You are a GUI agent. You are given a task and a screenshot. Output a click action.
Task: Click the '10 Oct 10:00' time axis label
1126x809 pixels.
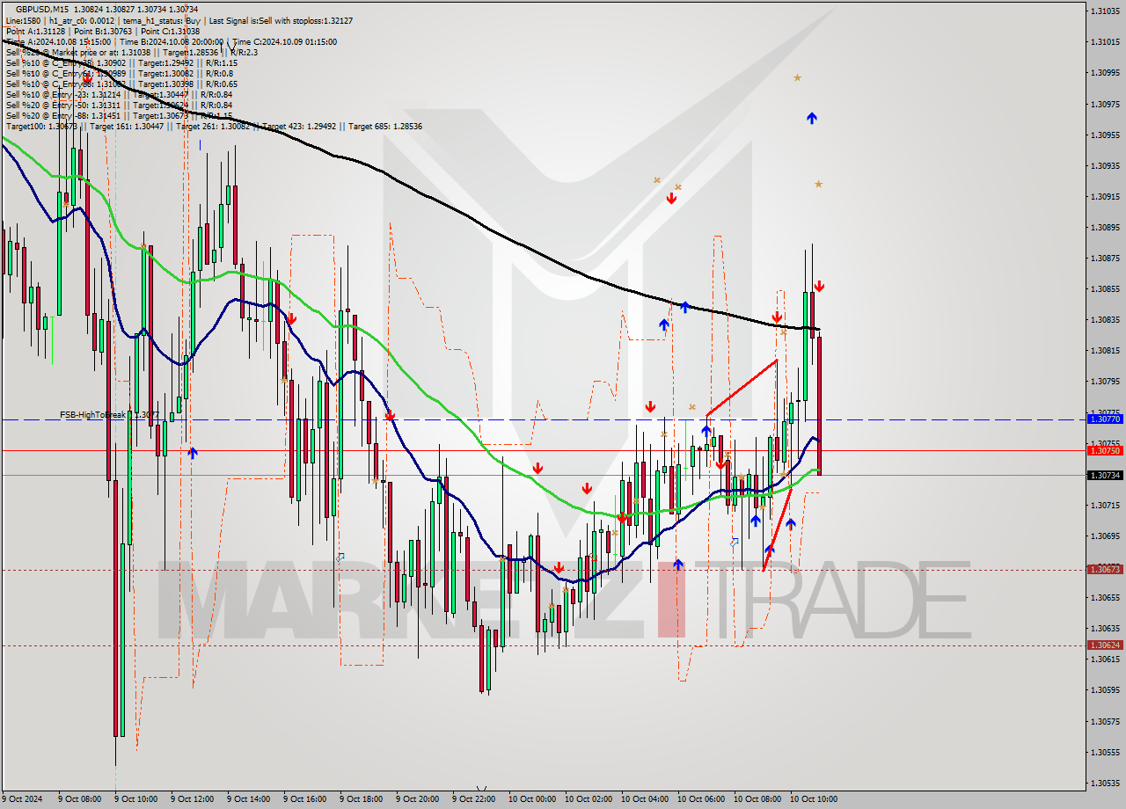click(x=813, y=799)
